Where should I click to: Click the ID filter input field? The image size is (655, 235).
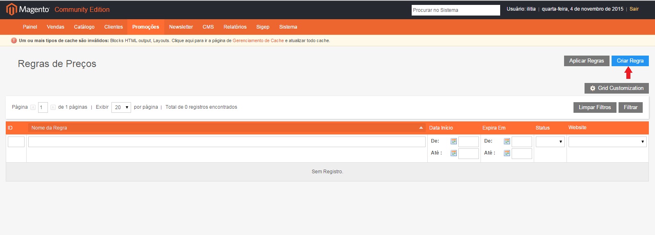(16, 142)
